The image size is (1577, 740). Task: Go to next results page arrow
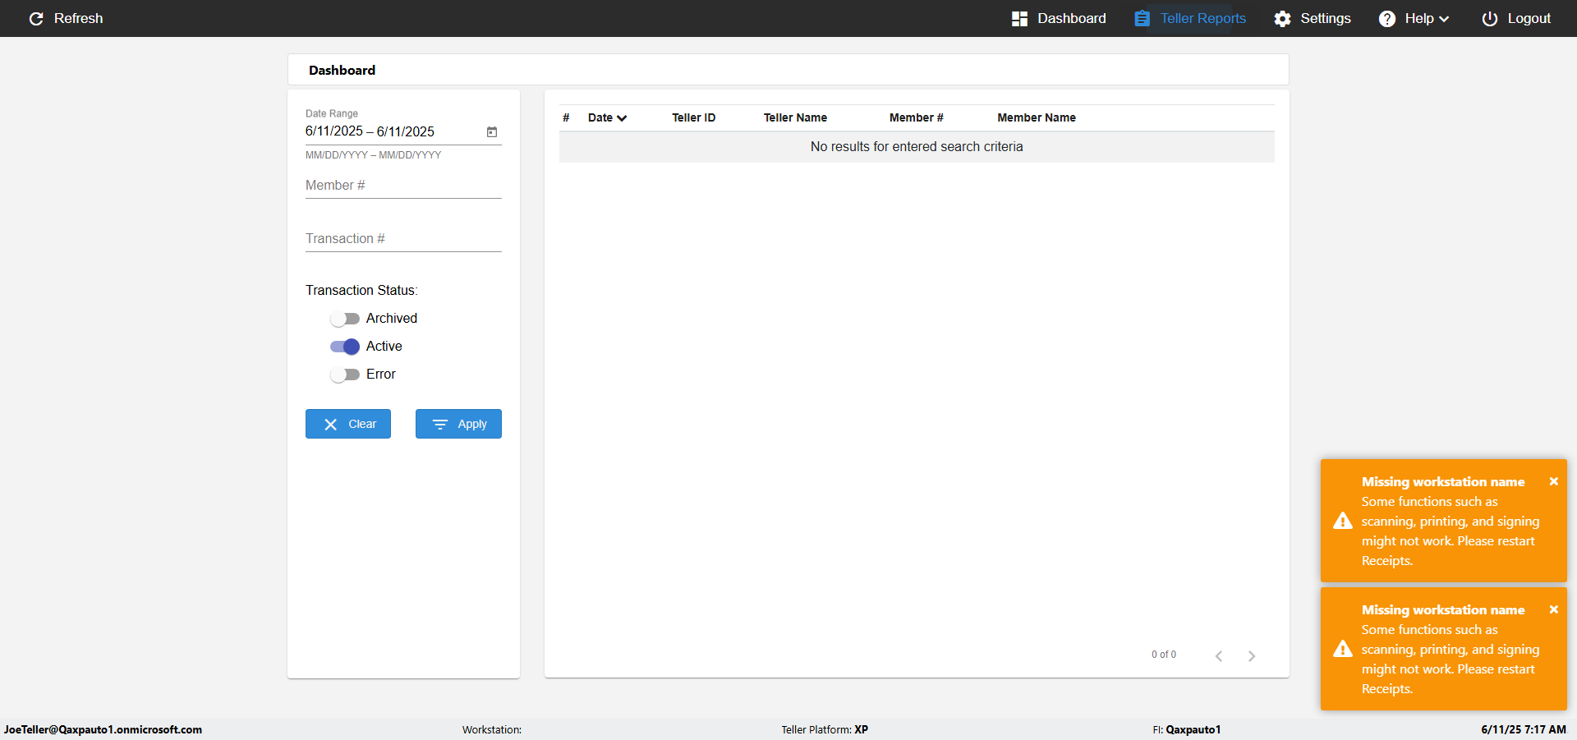(1252, 655)
